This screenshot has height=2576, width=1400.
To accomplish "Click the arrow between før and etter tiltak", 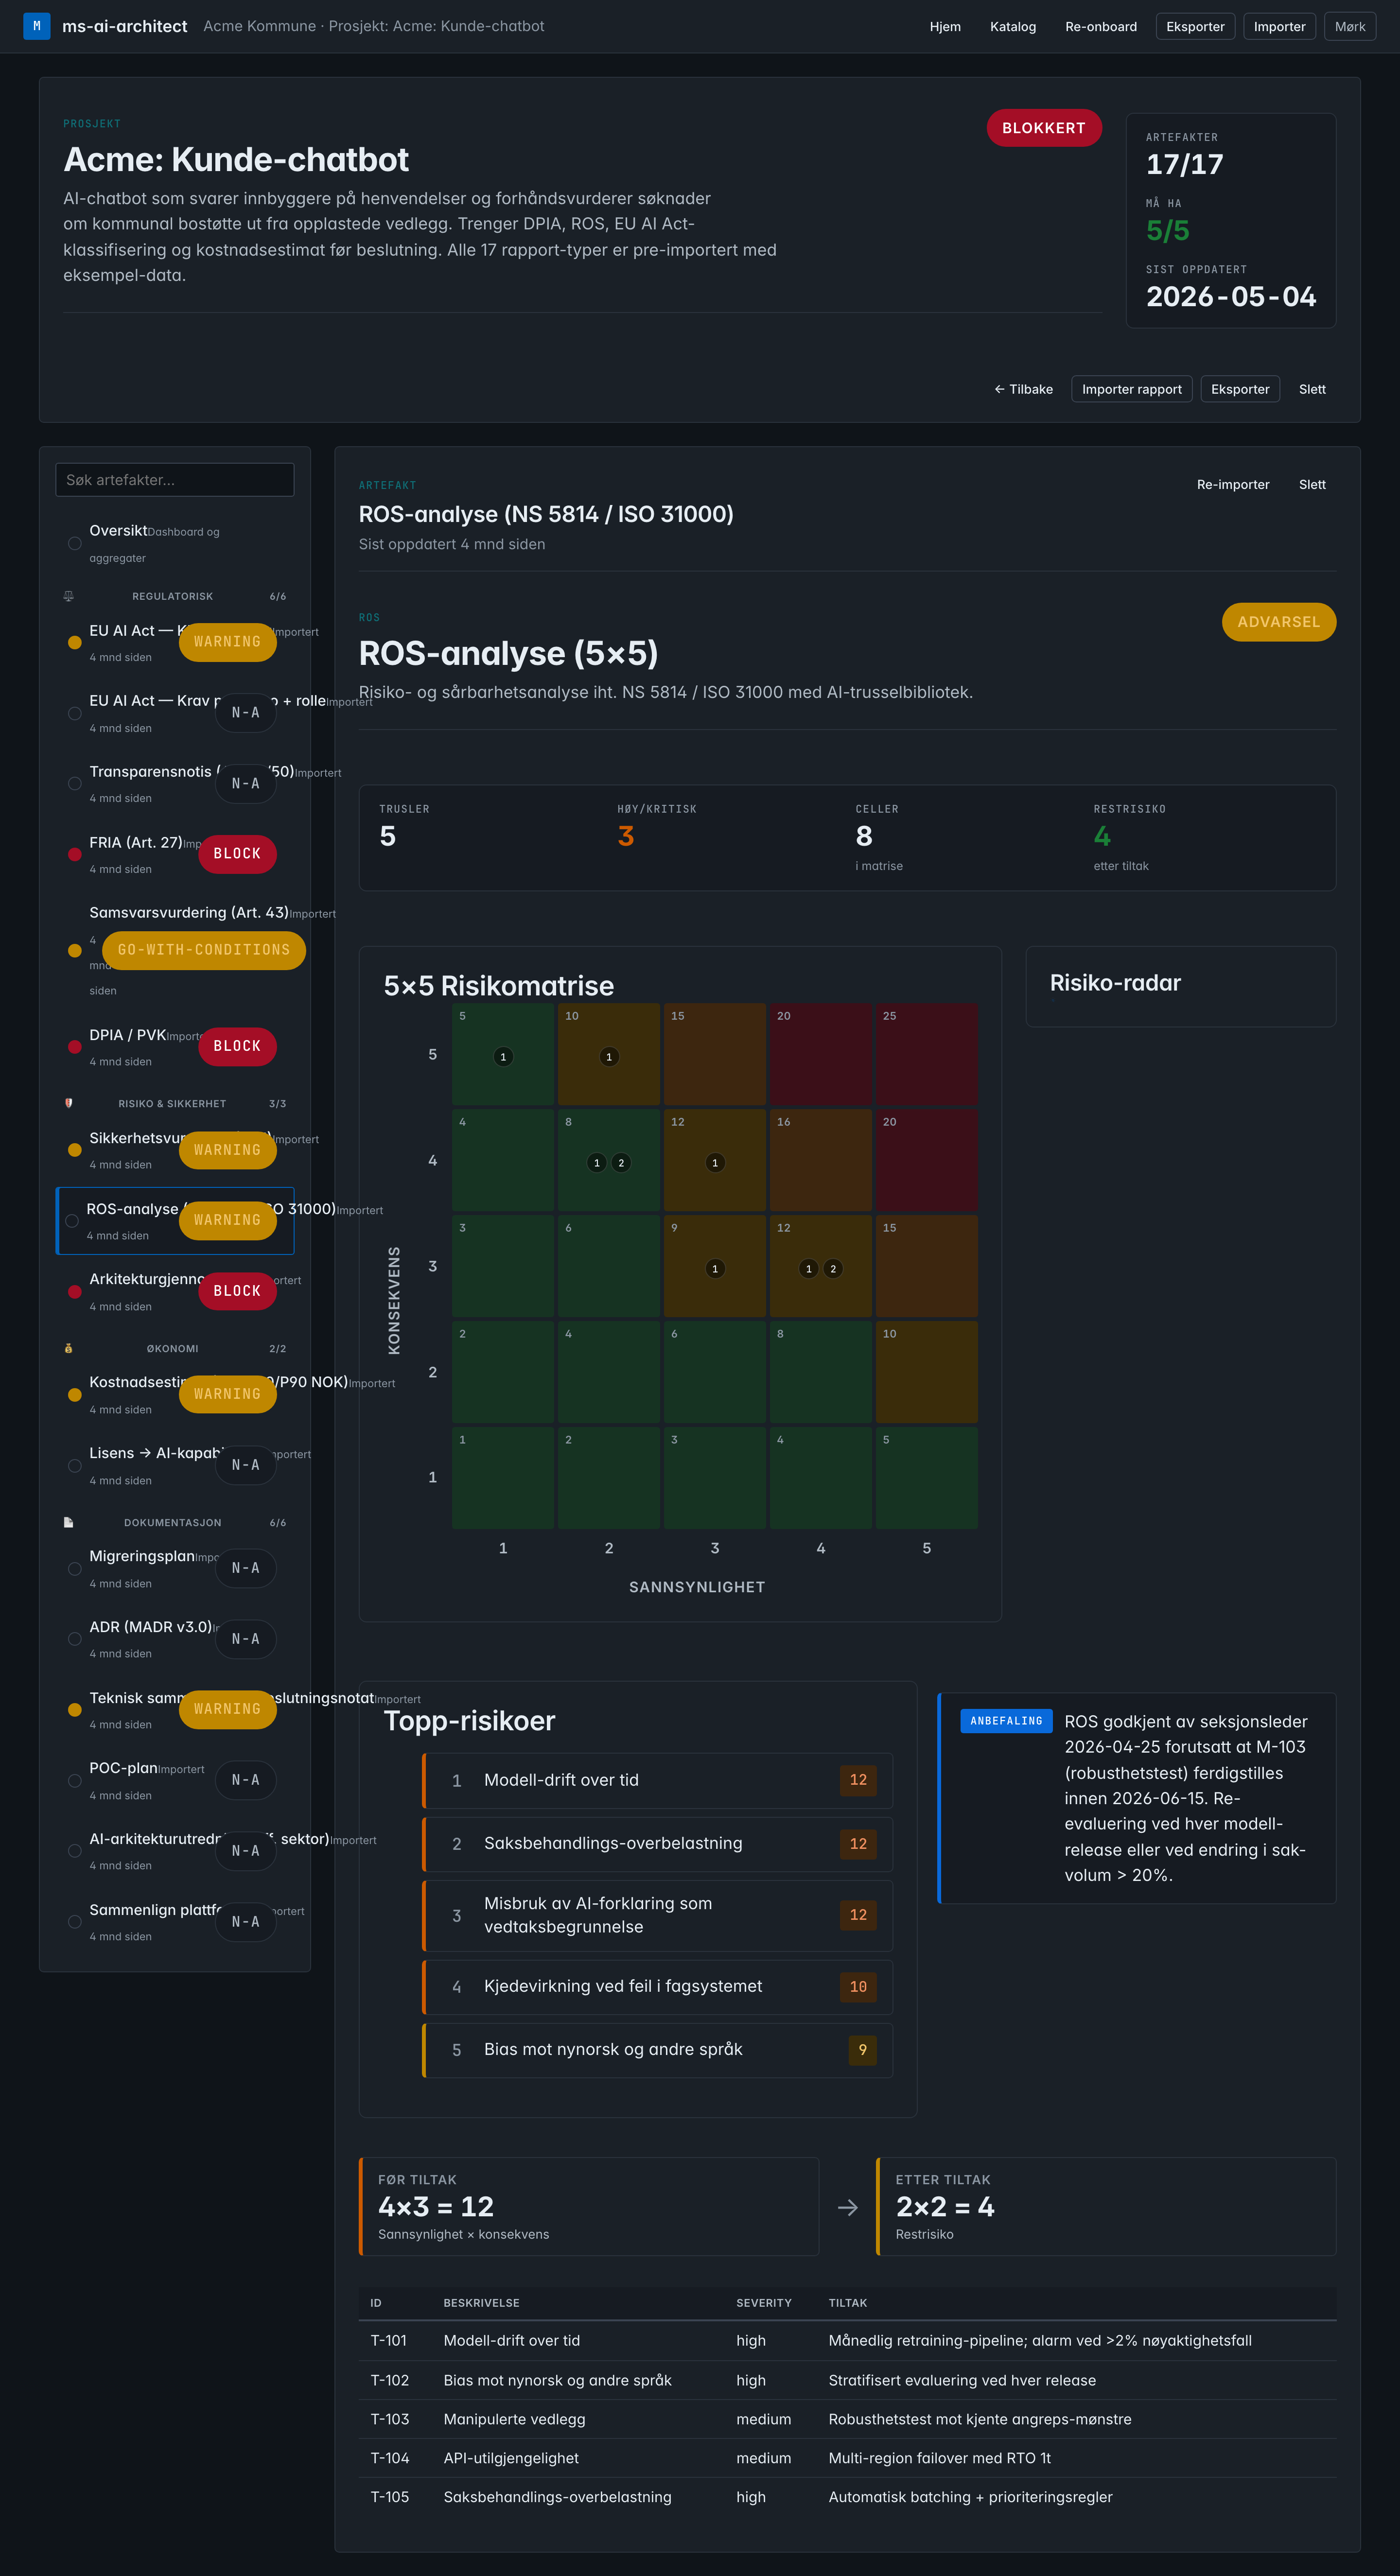I will [848, 2207].
